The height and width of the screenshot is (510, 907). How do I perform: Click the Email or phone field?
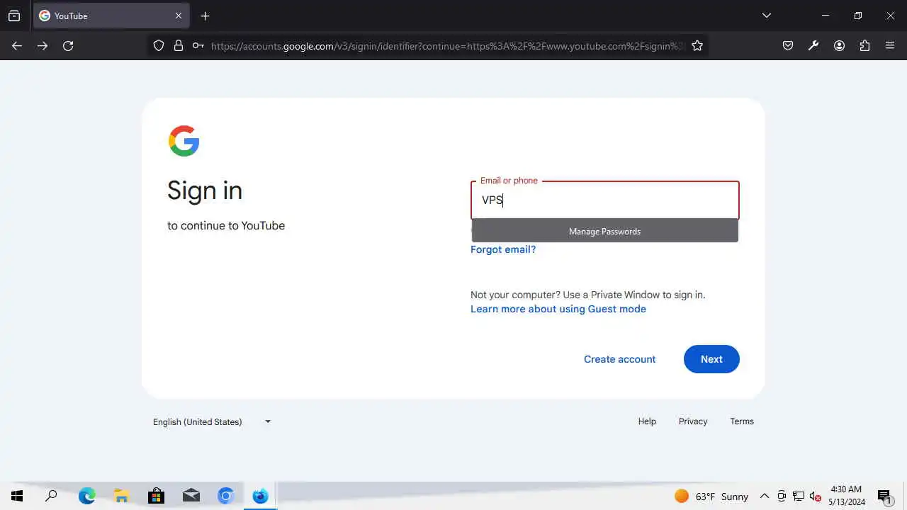tap(605, 200)
